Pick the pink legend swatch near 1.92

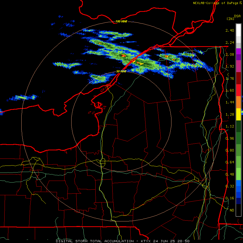click(238, 66)
